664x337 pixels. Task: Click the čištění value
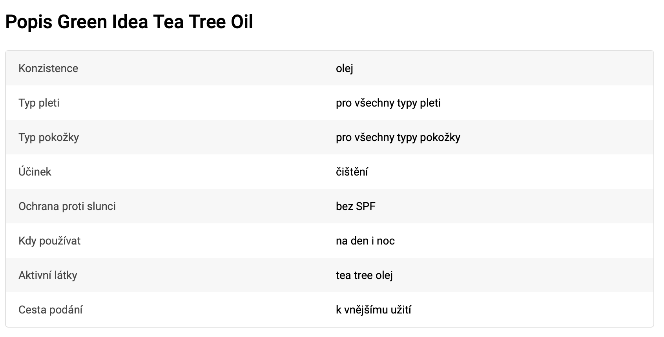coord(352,172)
